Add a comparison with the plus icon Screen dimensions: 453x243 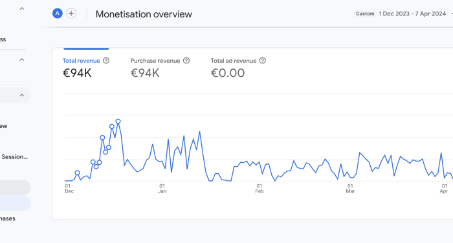tap(71, 14)
